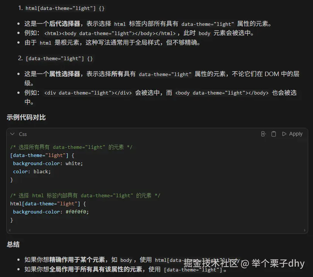Click the code block horizontal scrollbar track

pos(157,230)
